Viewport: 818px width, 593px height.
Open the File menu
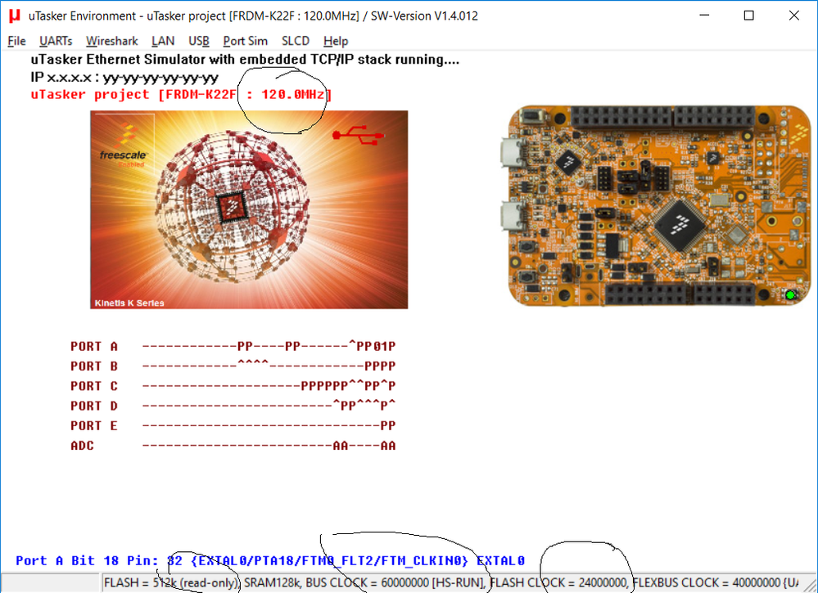point(16,41)
